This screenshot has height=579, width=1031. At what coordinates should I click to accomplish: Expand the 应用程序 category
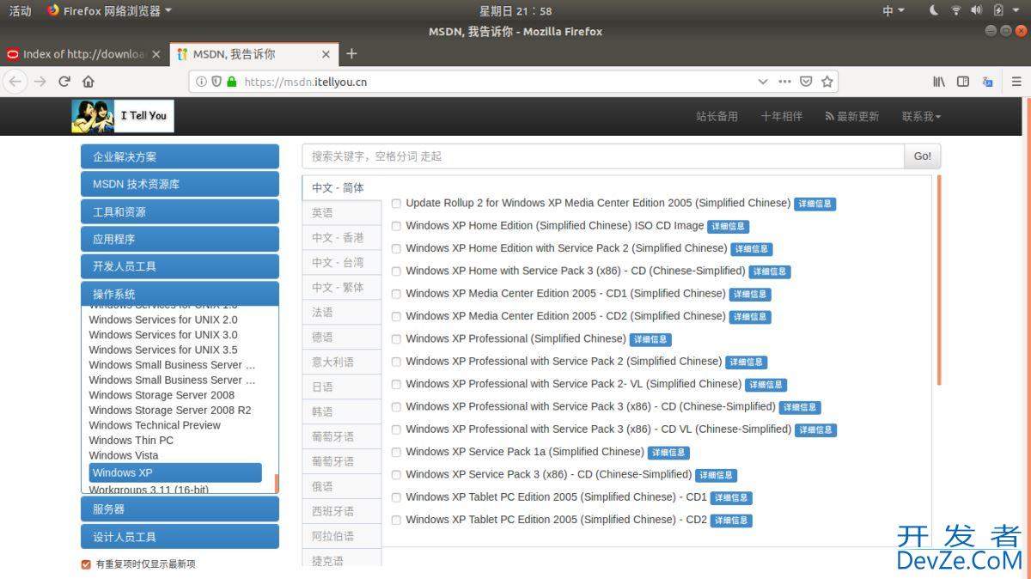(x=180, y=239)
